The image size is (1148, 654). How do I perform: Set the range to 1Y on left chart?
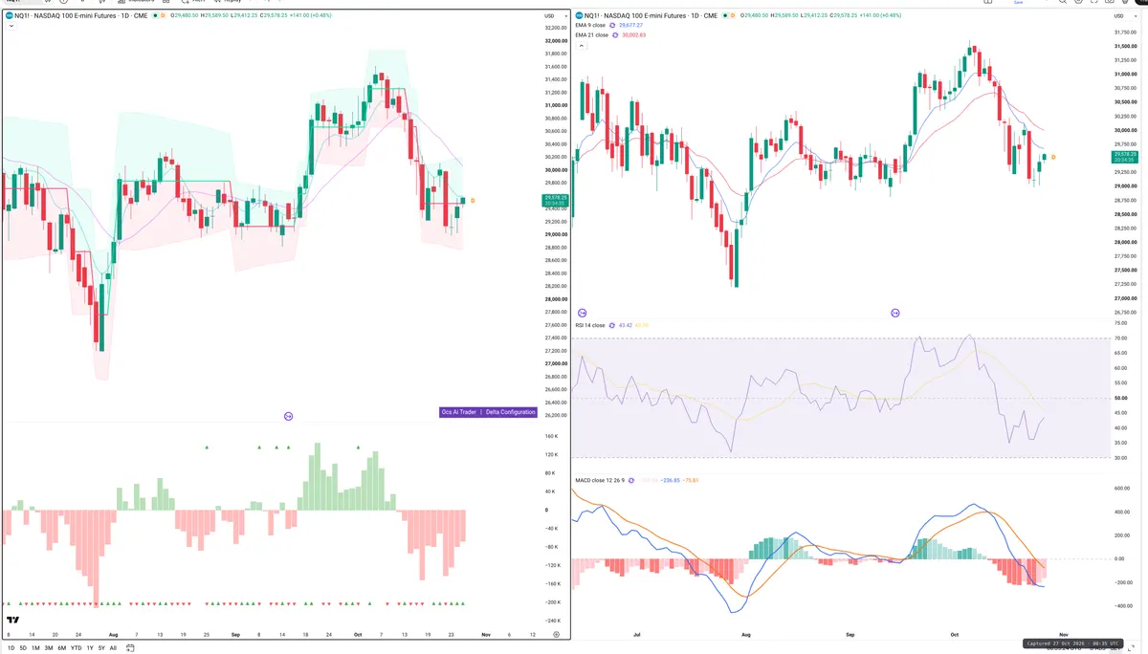(90, 648)
